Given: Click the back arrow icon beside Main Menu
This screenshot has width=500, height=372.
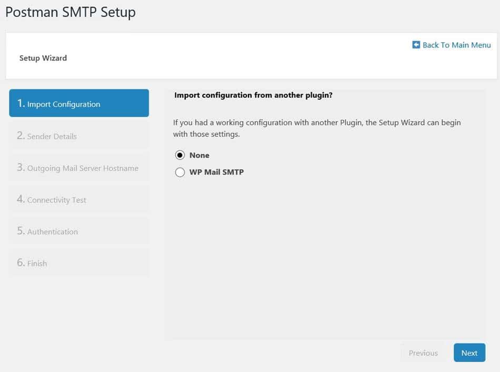Looking at the screenshot, I should (x=416, y=45).
